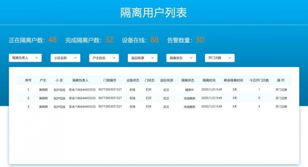Open the 户主姓名 filter dropdown
Screen dimensions: 308x167
point(104,58)
